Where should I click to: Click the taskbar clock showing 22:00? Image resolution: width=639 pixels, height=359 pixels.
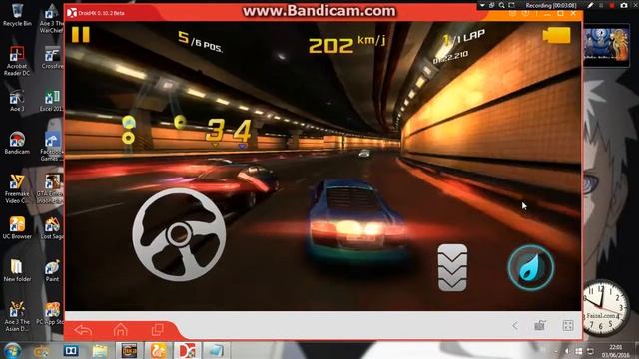click(x=616, y=350)
